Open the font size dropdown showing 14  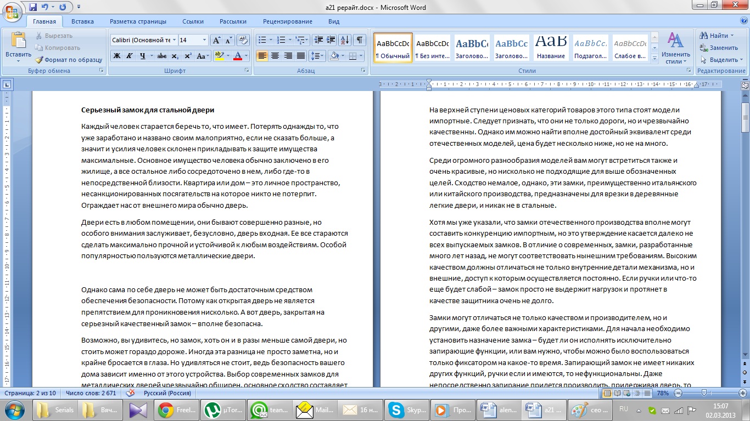coord(204,40)
